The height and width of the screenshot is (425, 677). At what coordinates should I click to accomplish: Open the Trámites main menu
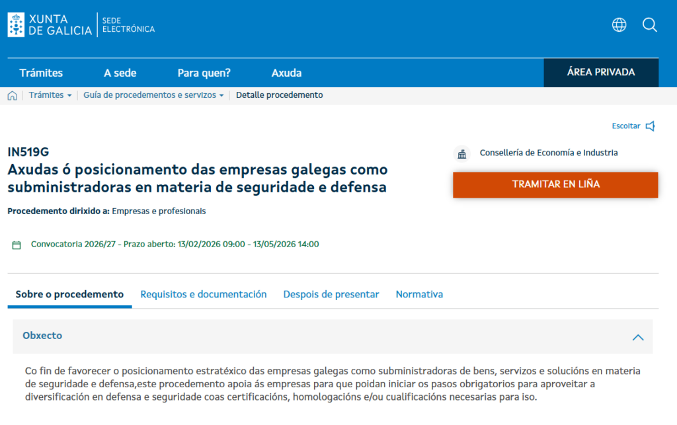(41, 73)
